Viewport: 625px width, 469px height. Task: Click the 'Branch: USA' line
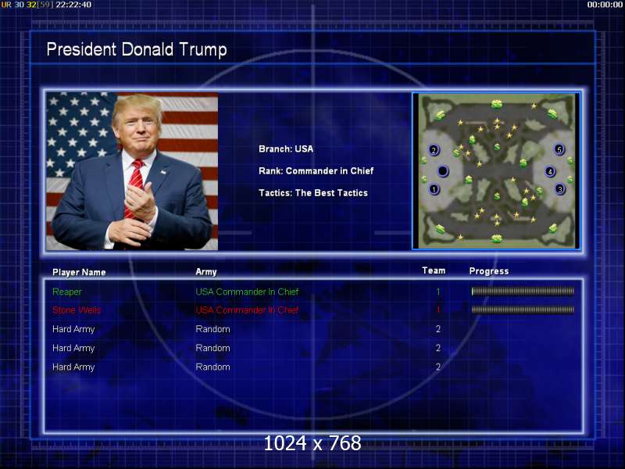[286, 149]
